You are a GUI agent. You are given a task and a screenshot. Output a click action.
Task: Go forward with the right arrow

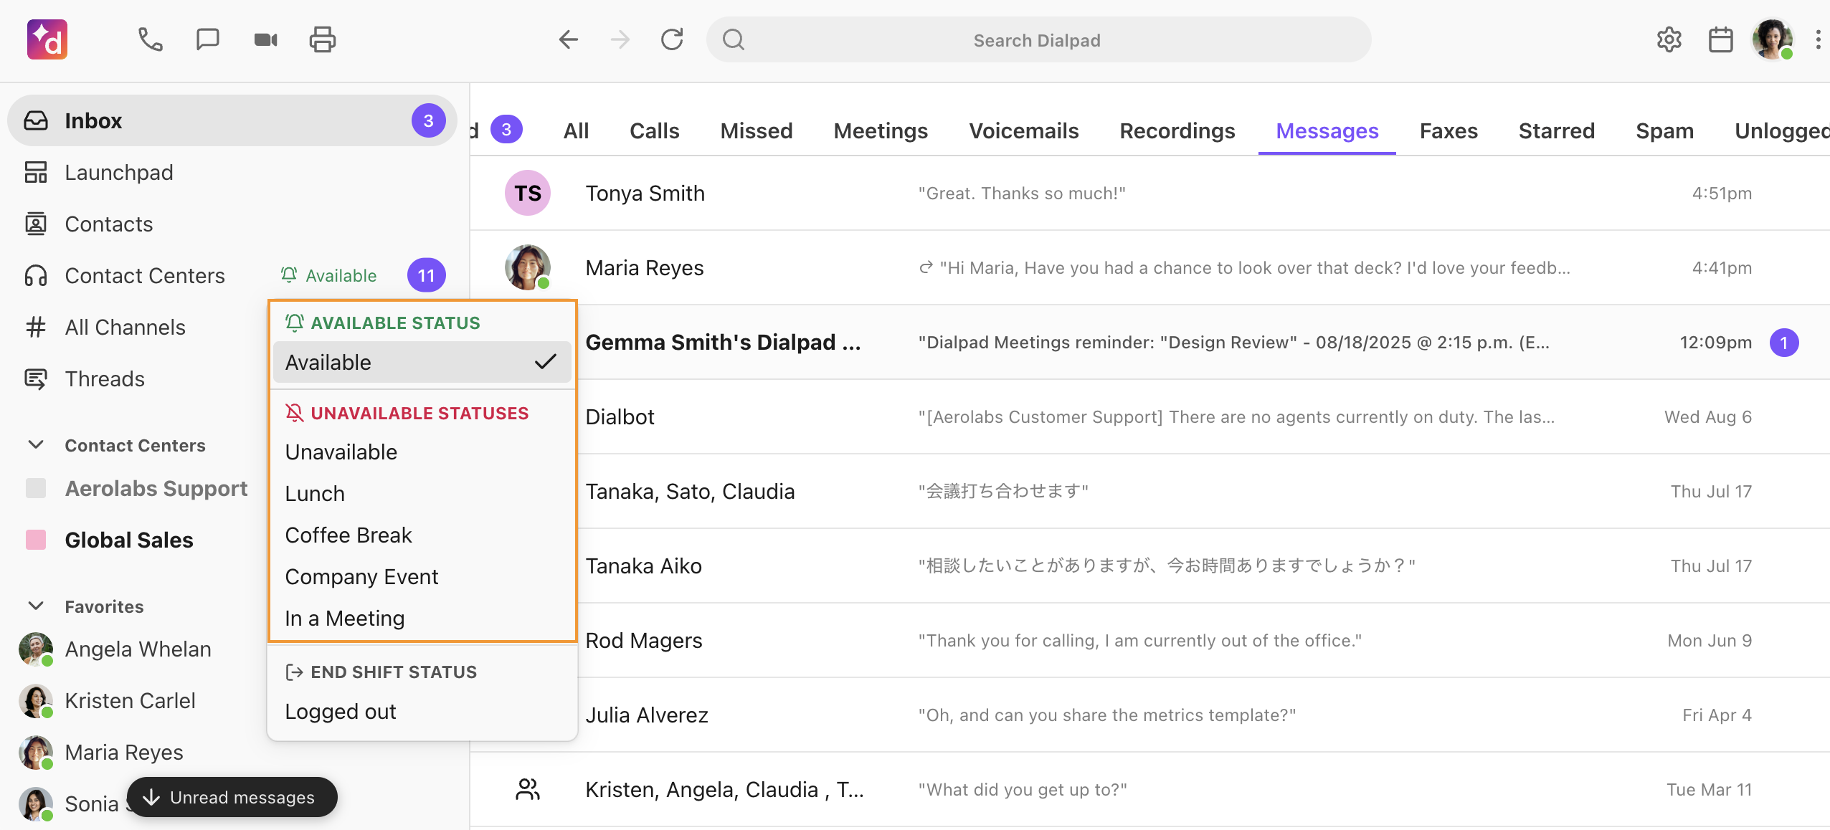(620, 39)
